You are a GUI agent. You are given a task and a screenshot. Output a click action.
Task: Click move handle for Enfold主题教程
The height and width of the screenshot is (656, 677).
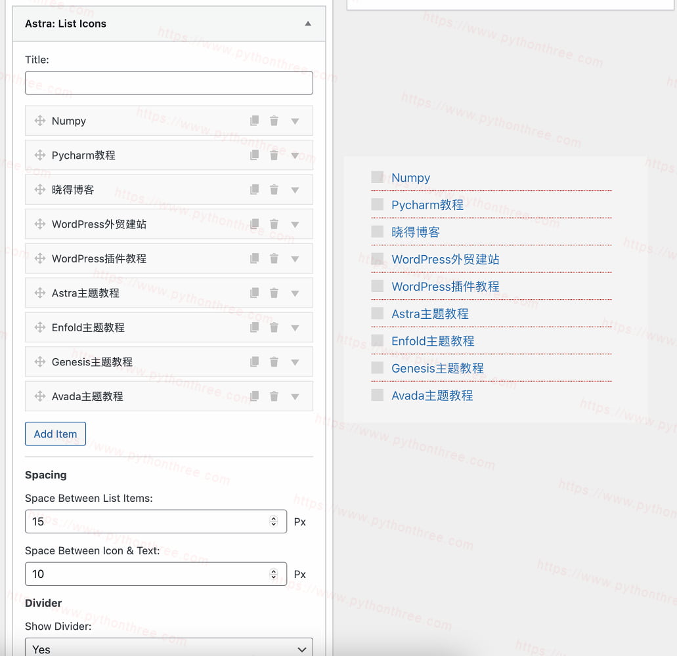point(40,327)
